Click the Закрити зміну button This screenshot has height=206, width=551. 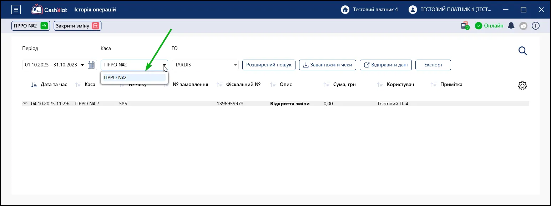(x=77, y=26)
